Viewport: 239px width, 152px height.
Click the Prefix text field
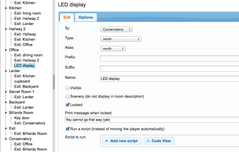point(169,58)
